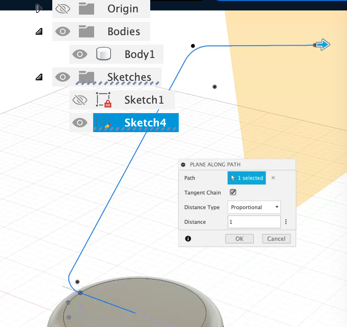Collapse the Bodies folder
The width and height of the screenshot is (347, 327).
(x=39, y=31)
